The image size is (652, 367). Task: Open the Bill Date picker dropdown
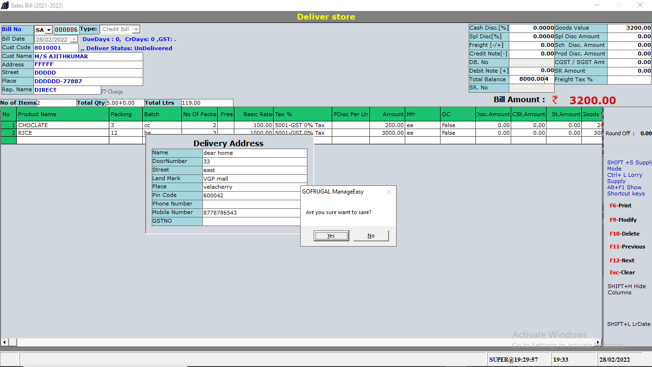click(x=74, y=39)
